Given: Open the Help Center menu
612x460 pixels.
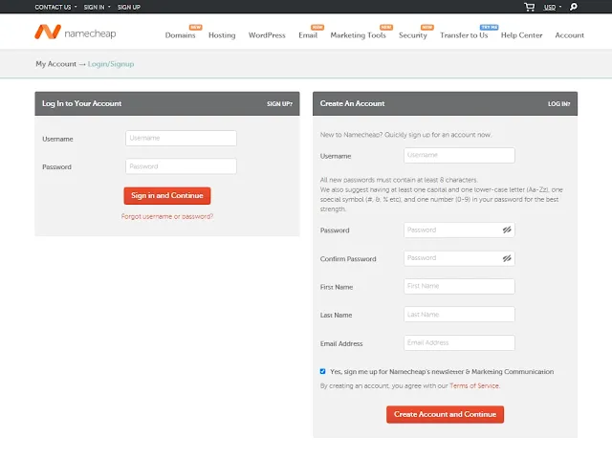Looking at the screenshot, I should tap(521, 35).
